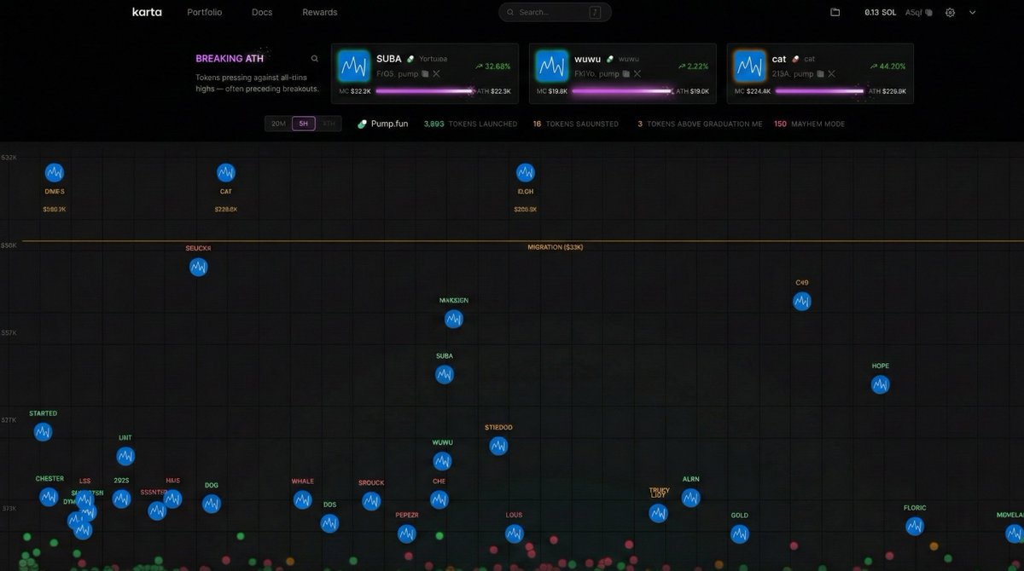Click search icon beside Breaking ATH

click(x=314, y=59)
